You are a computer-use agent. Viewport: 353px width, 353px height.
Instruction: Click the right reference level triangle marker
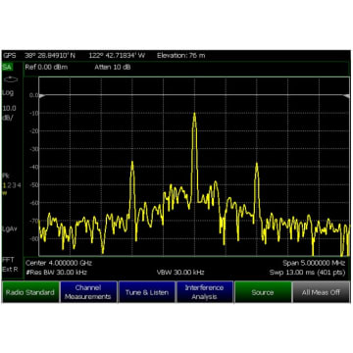[x=346, y=96]
